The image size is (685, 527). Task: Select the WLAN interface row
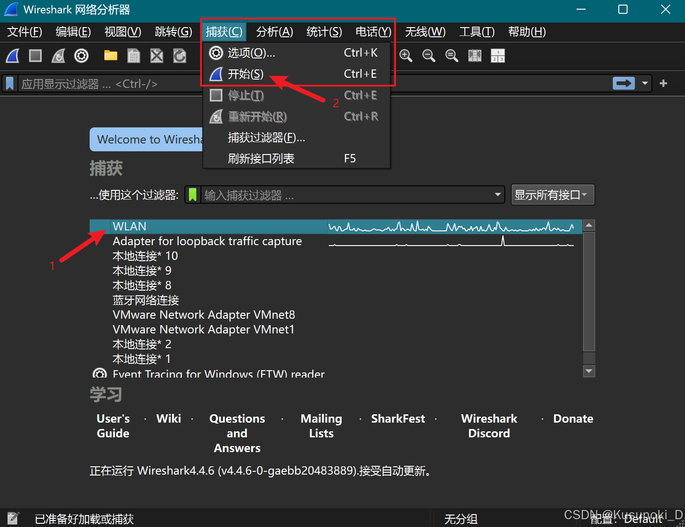tap(336, 227)
